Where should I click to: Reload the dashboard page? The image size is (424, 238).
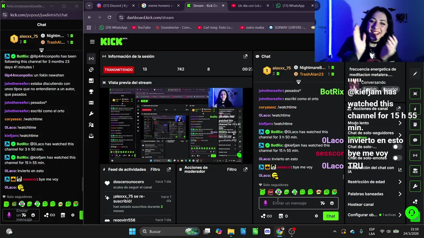tap(109, 18)
